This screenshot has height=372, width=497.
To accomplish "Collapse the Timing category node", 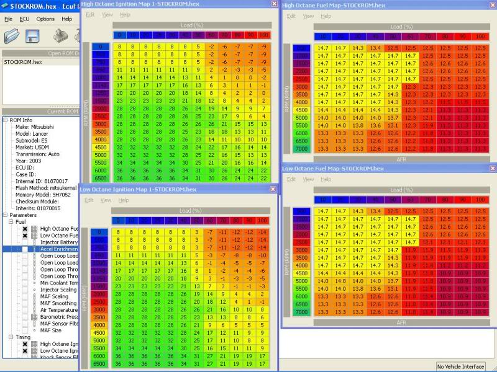I will tap(11, 337).
